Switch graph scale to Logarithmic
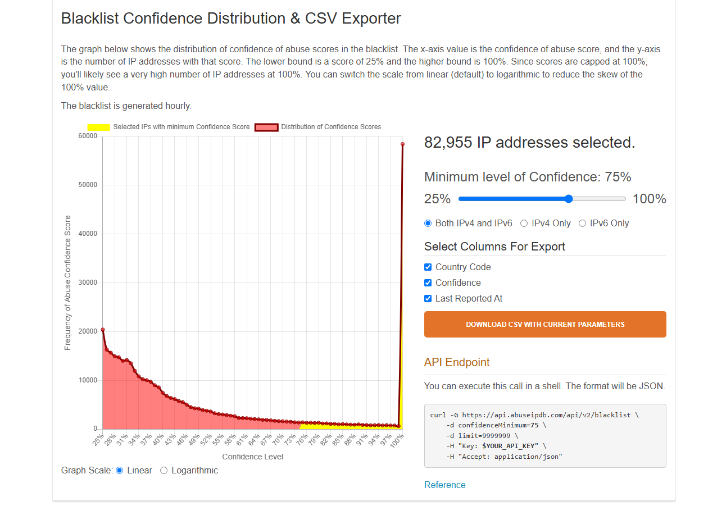 [164, 471]
